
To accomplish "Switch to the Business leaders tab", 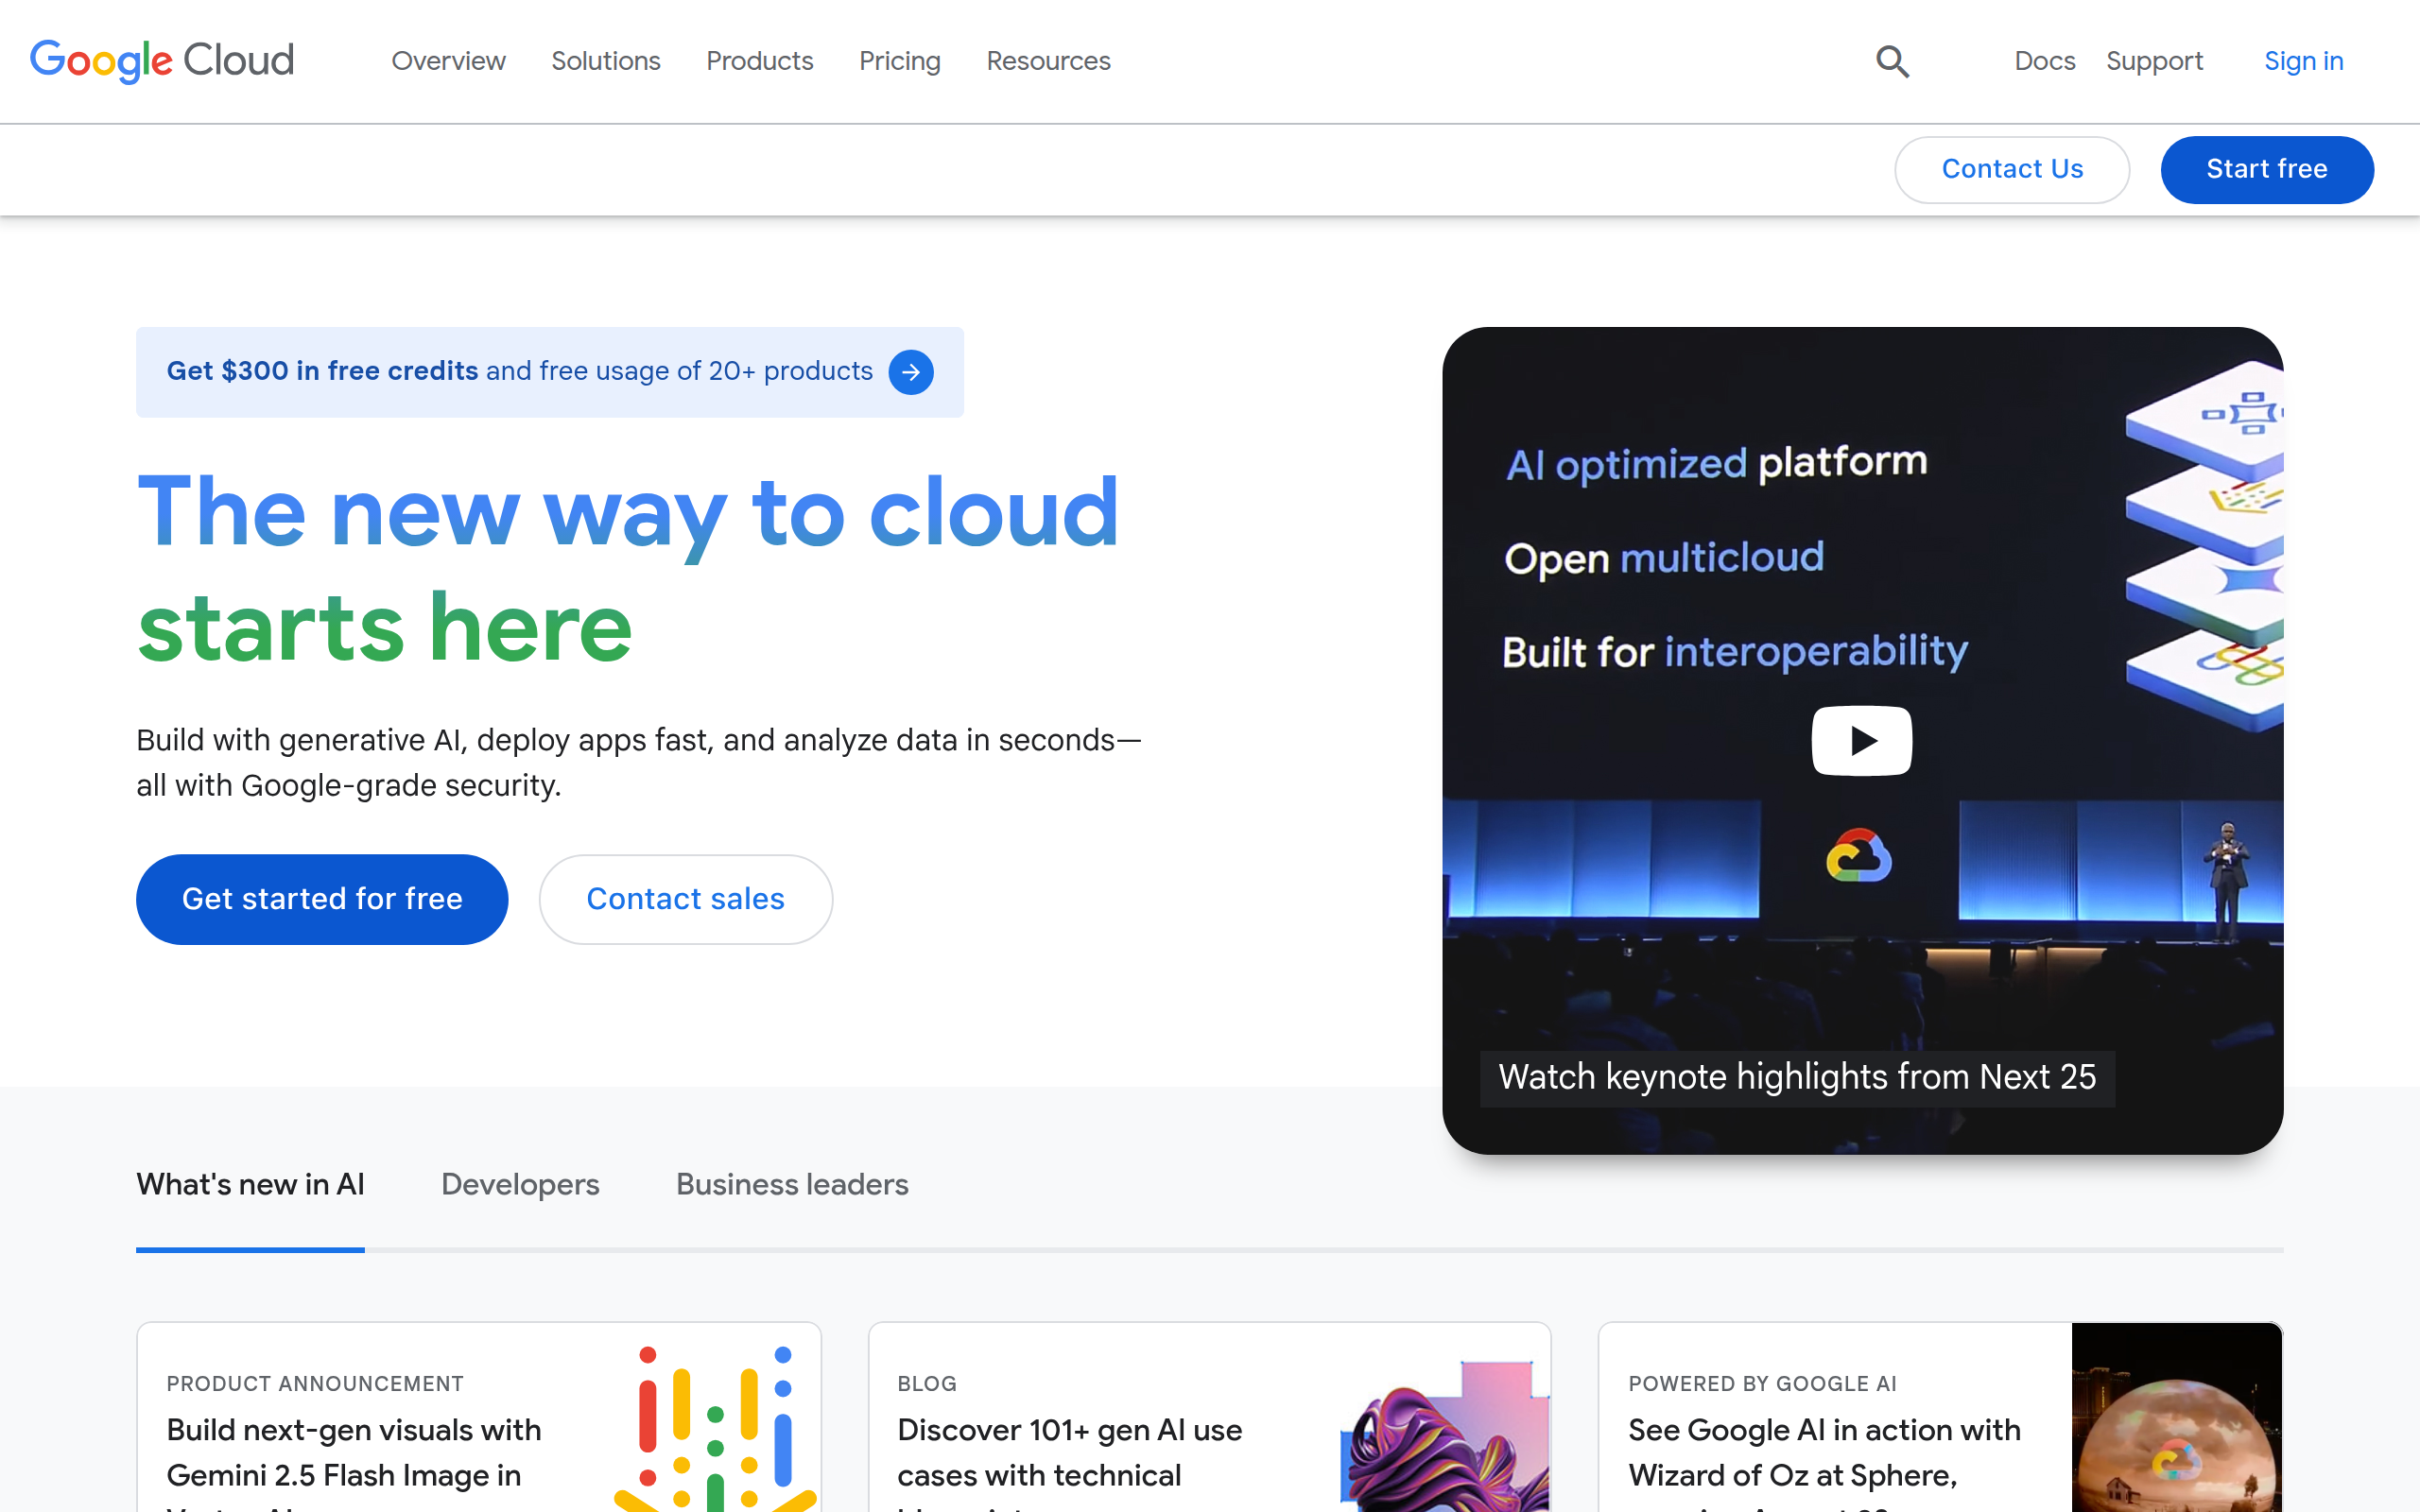I will [792, 1185].
